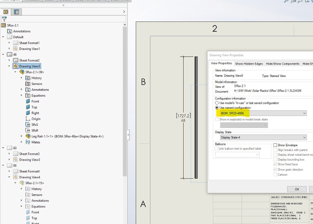Click the sheet 48 icon
Screen dimensions: 313x224
coord(9,55)
